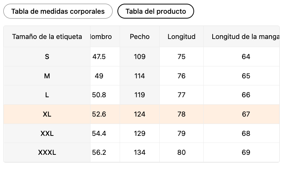Click the sleeve length 64 cell
Screen dimensions: 286x170
(246, 57)
